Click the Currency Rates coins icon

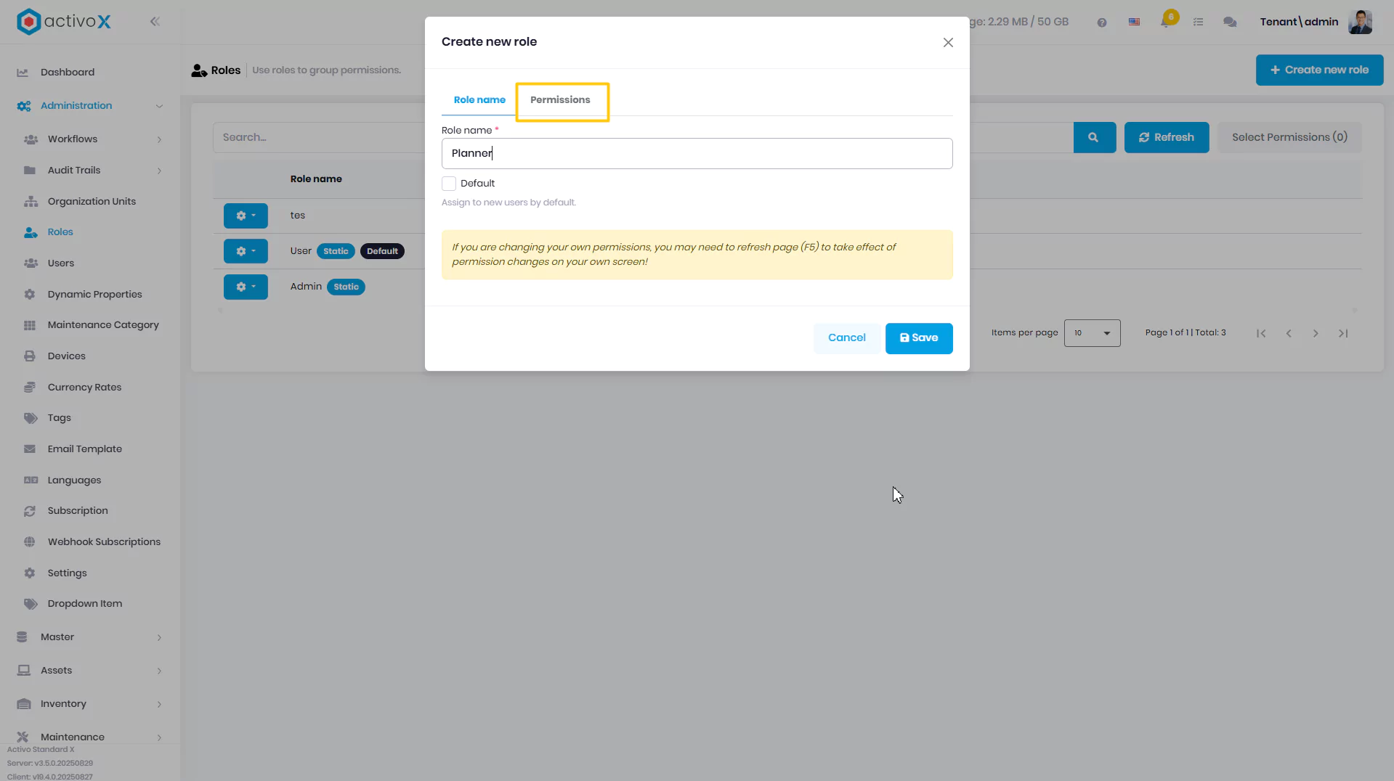pyautogui.click(x=30, y=388)
